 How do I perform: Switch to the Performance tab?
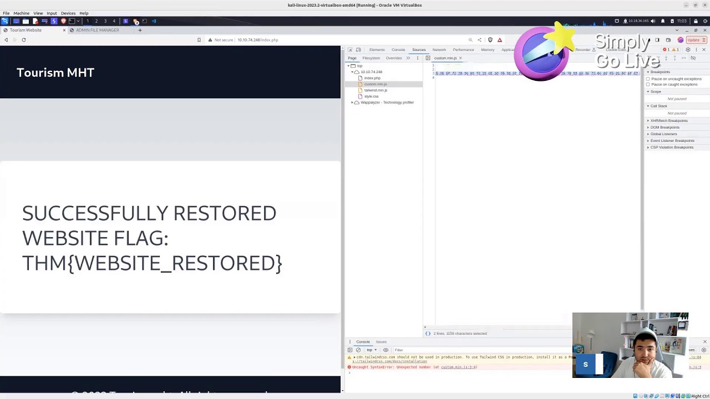(463, 50)
